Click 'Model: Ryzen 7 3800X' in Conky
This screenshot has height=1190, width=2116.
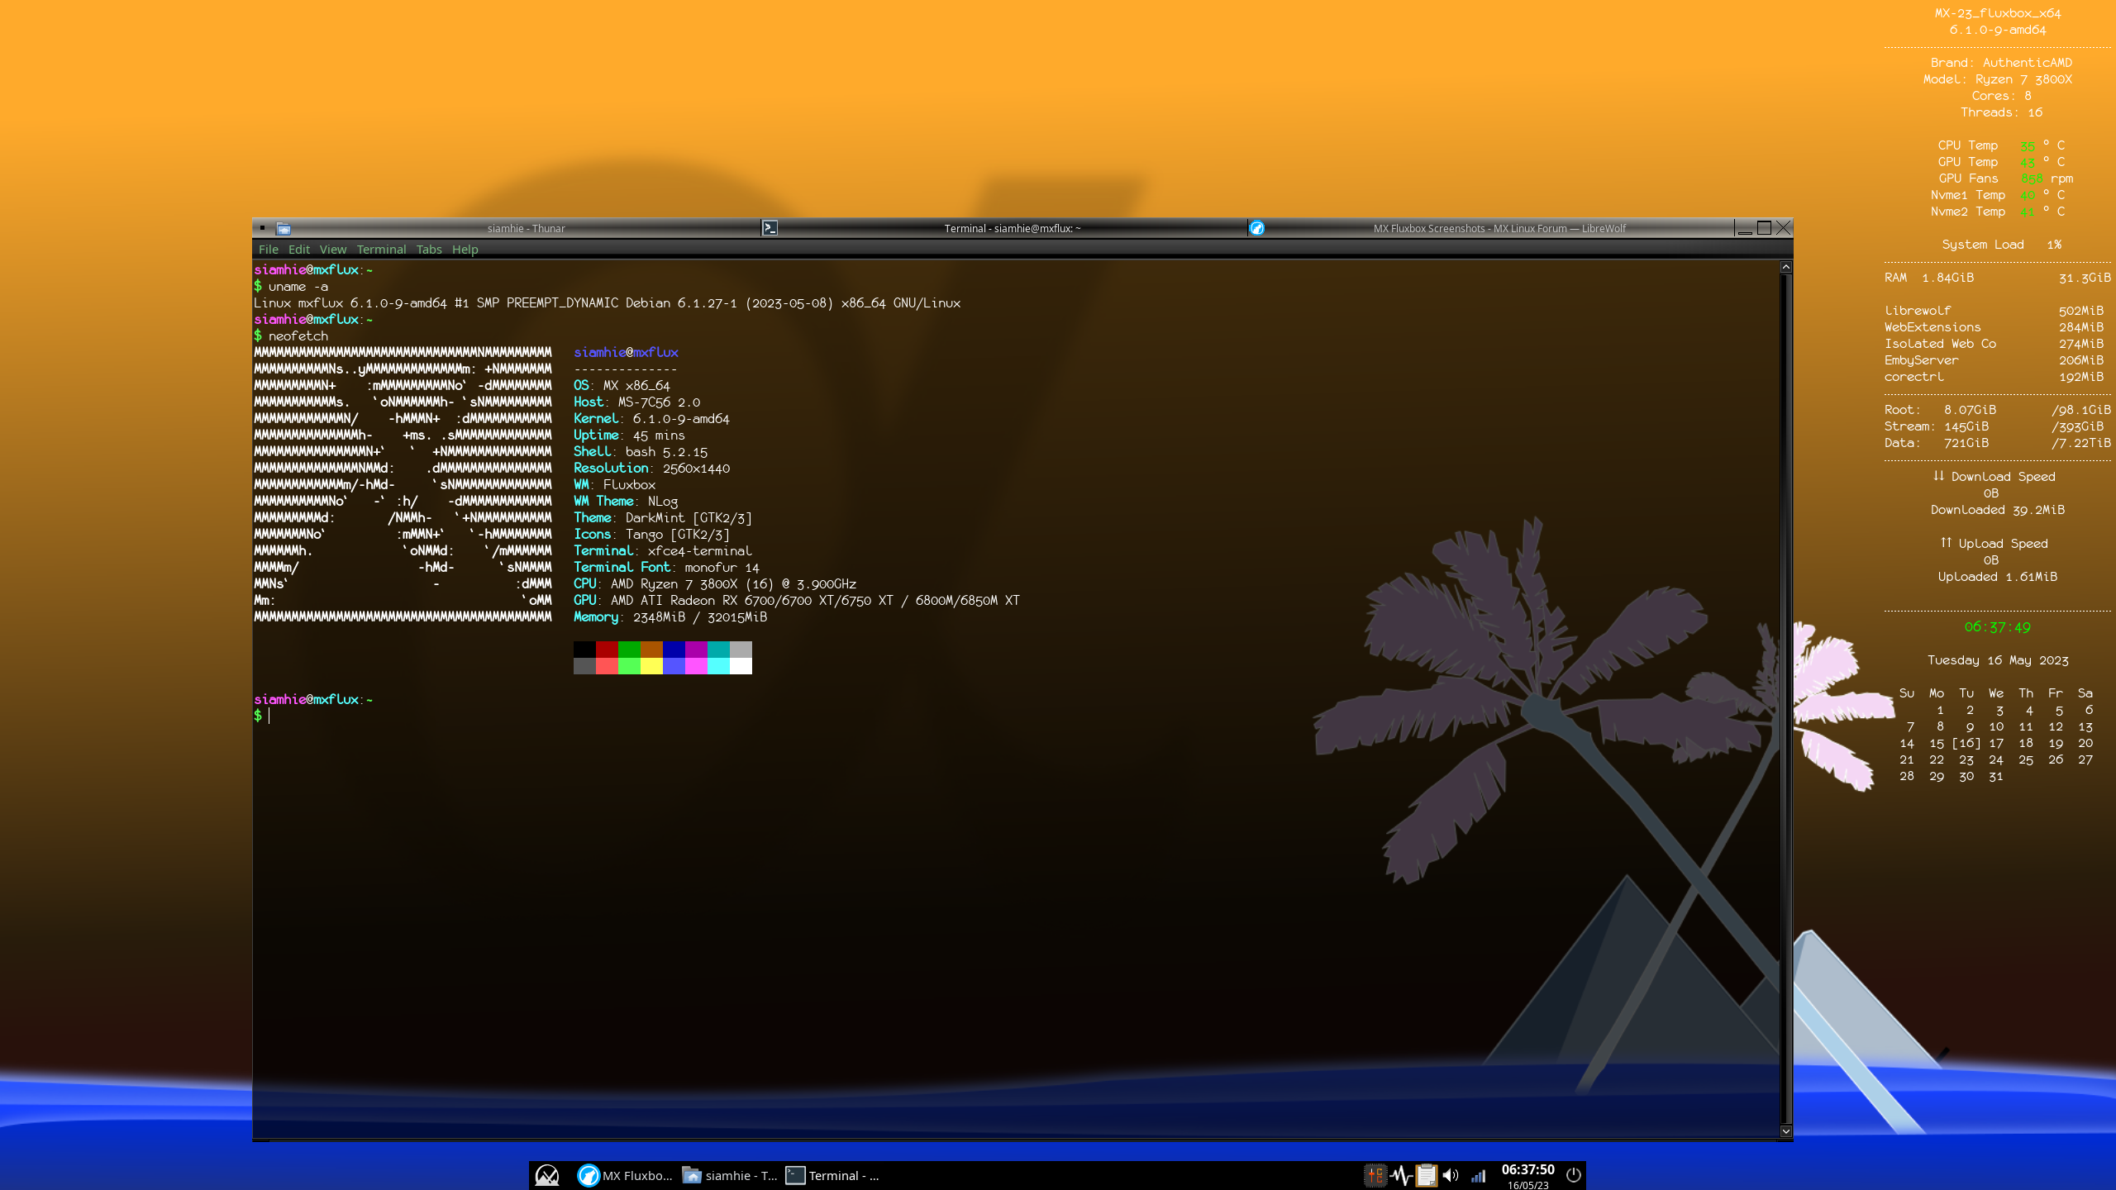coord(1997,79)
